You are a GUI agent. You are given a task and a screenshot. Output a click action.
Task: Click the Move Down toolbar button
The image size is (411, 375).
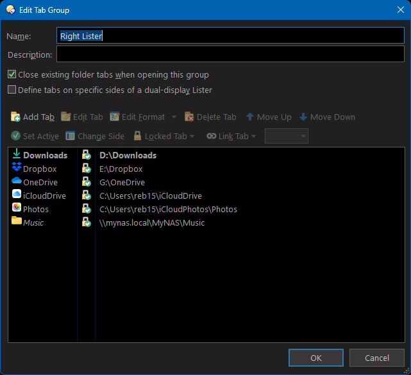328,117
